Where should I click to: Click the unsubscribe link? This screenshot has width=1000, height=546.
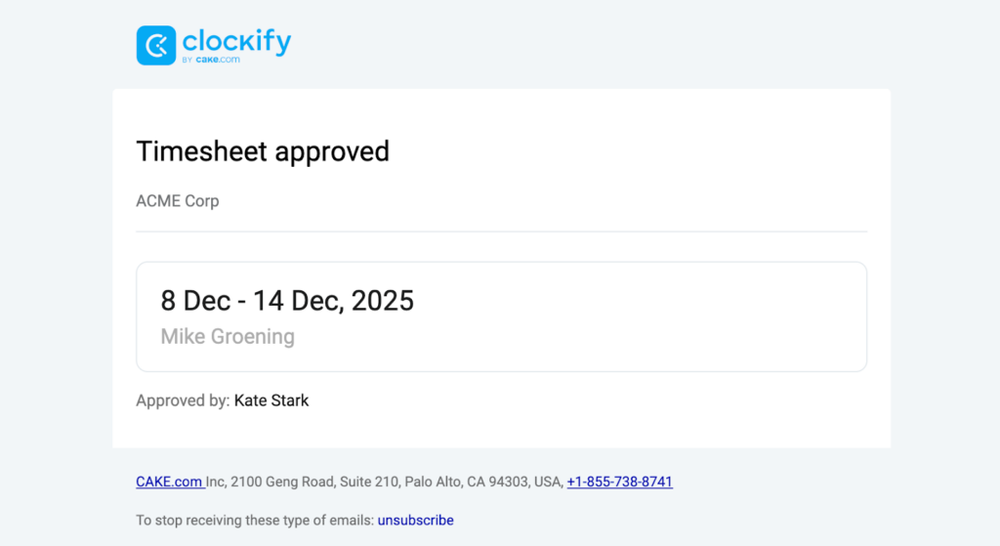click(415, 521)
